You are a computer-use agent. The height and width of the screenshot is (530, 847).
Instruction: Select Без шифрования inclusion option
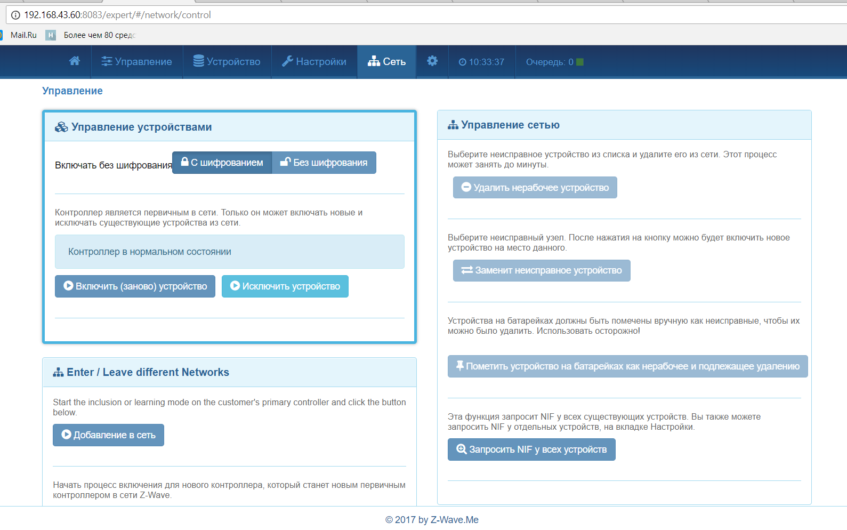click(324, 163)
